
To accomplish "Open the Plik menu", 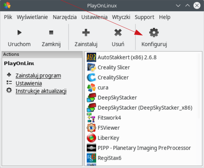I will click(x=8, y=17).
